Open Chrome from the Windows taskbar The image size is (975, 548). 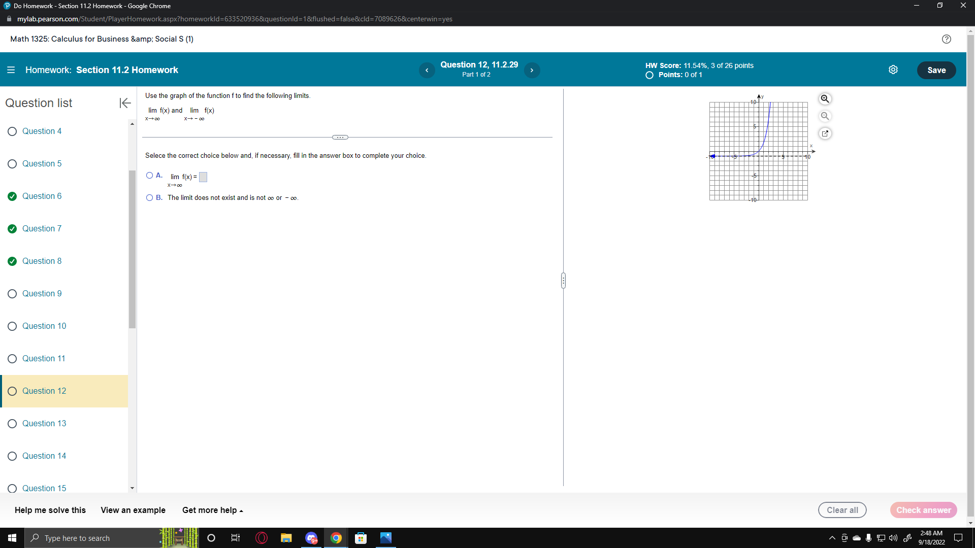[x=336, y=538]
